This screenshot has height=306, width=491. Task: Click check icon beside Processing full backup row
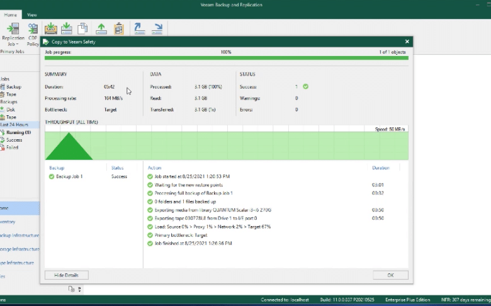pyautogui.click(x=150, y=193)
